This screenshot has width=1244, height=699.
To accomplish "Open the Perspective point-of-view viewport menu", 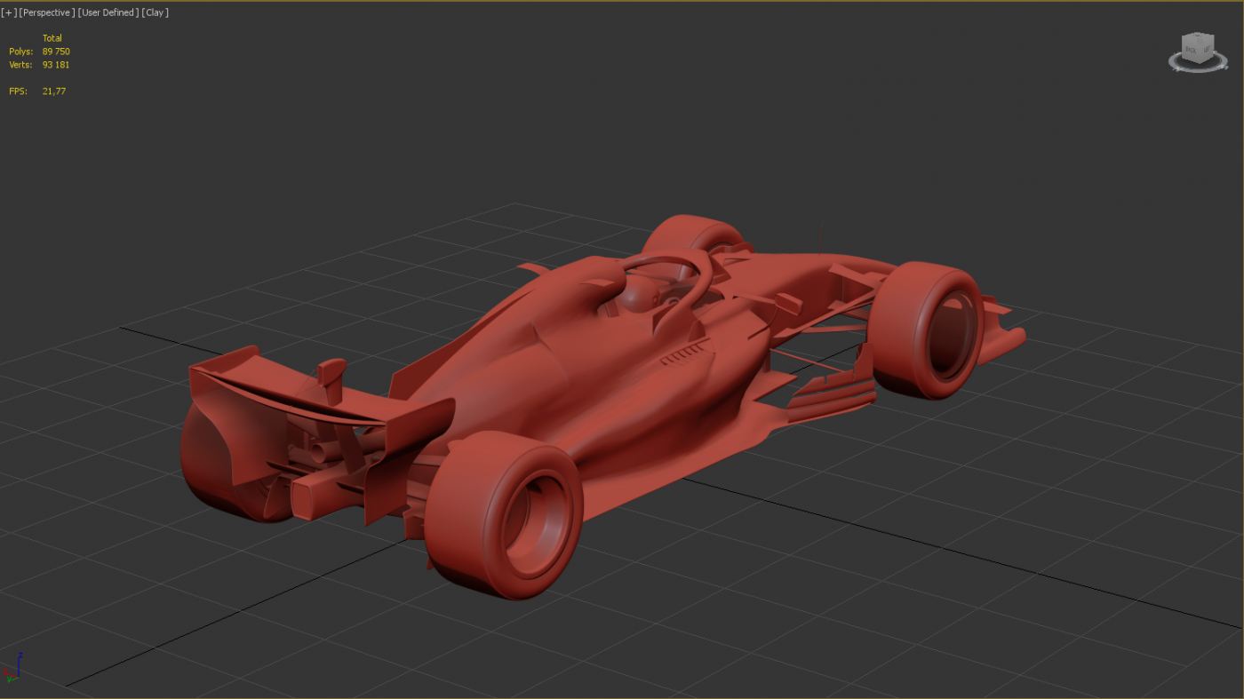I will [46, 12].
